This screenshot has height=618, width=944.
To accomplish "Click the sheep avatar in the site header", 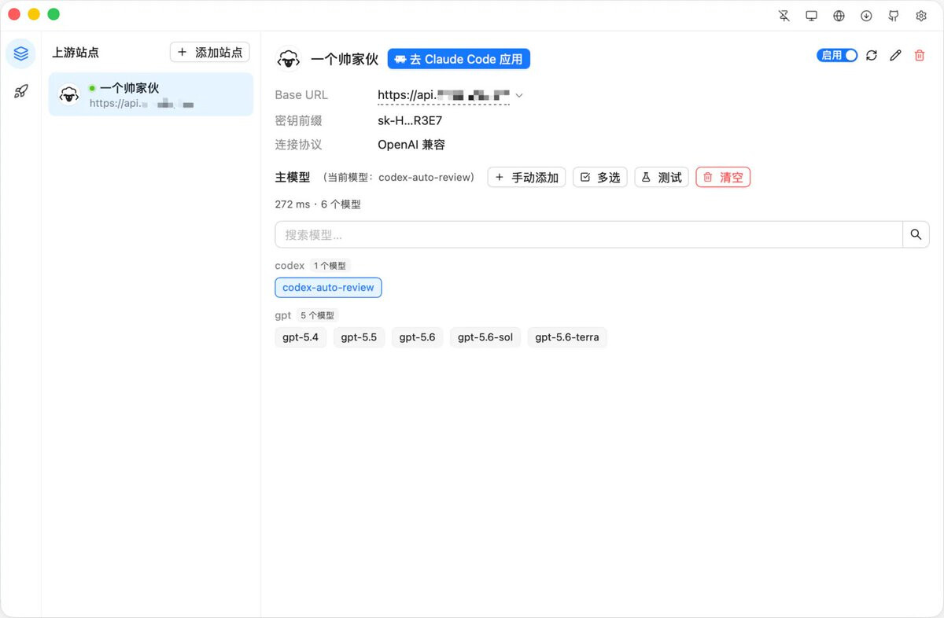I will point(289,59).
